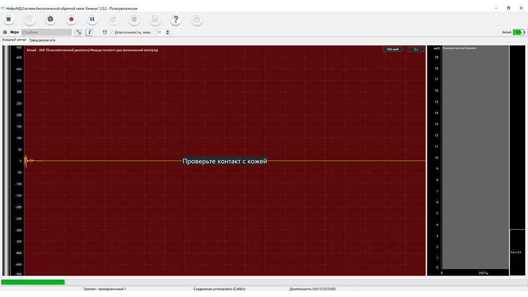Click the duration minutes field showing 10
This screenshot has width=528, height=297.
click(x=161, y=32)
